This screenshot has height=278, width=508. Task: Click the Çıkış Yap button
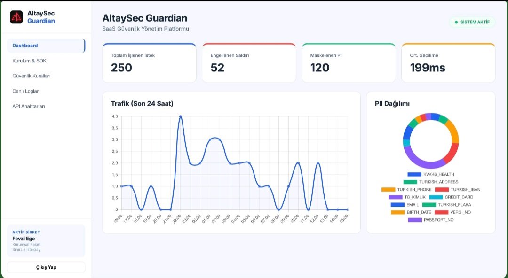pyautogui.click(x=46, y=267)
